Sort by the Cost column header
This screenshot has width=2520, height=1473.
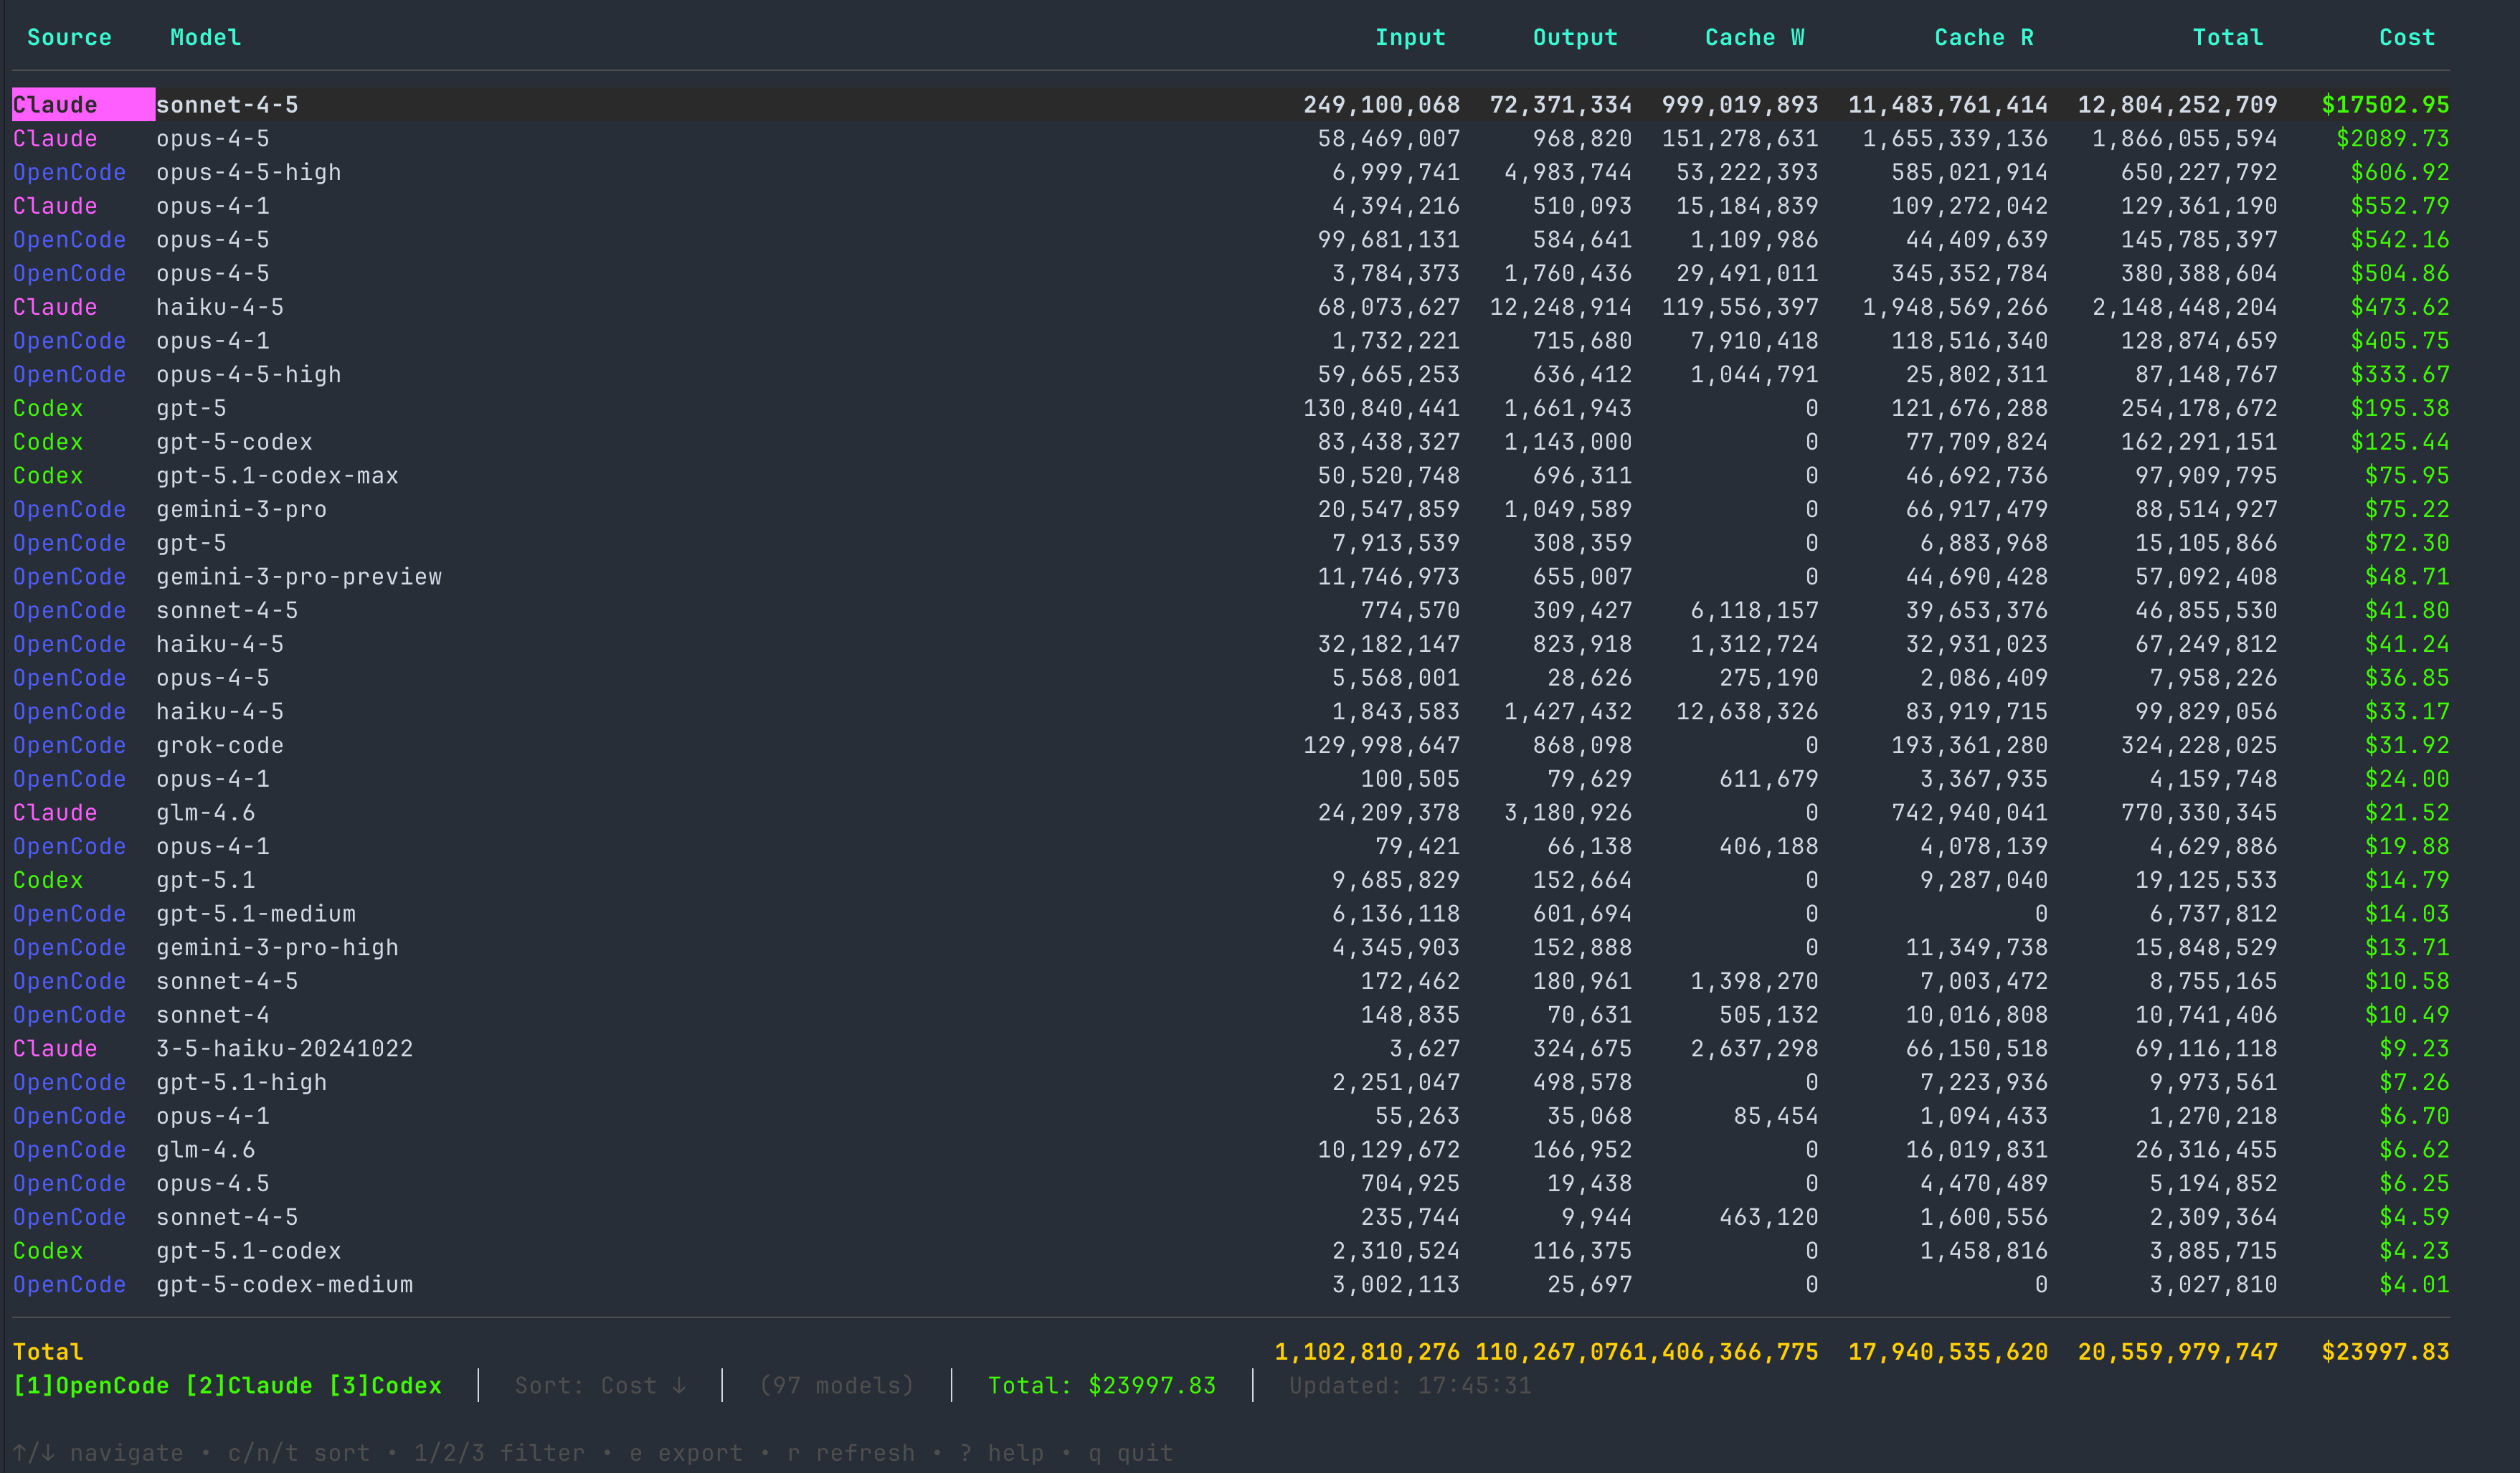(x=2406, y=38)
